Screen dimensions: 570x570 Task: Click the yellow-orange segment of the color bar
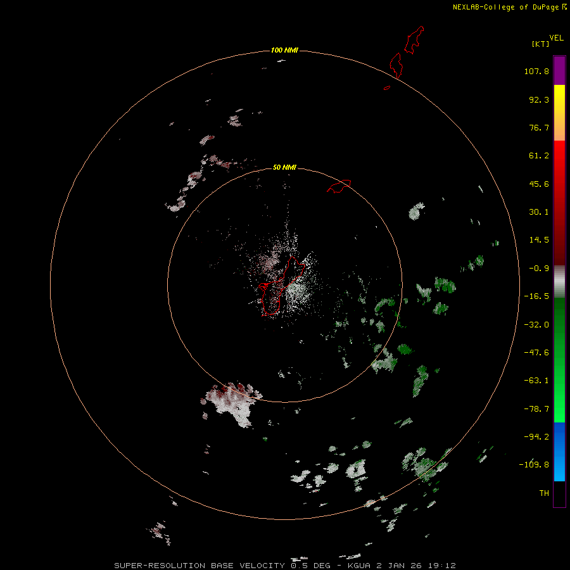[x=559, y=113]
